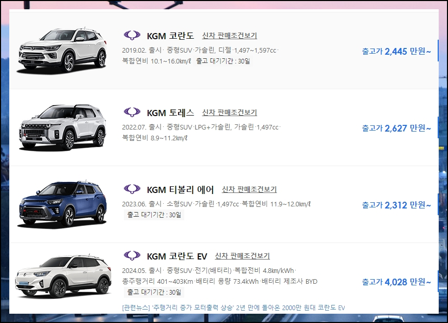Click the 총주행거리 401~403Km battery line

tap(220, 281)
